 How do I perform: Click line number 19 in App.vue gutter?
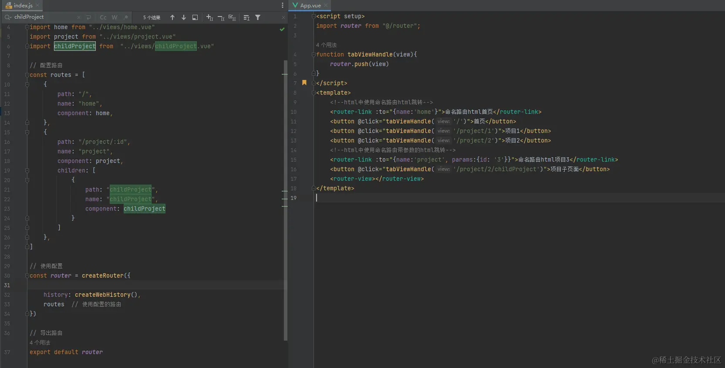click(293, 198)
